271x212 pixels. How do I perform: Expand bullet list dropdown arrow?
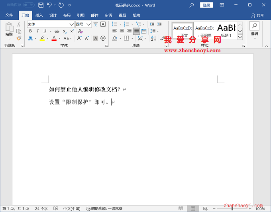point(120,24)
